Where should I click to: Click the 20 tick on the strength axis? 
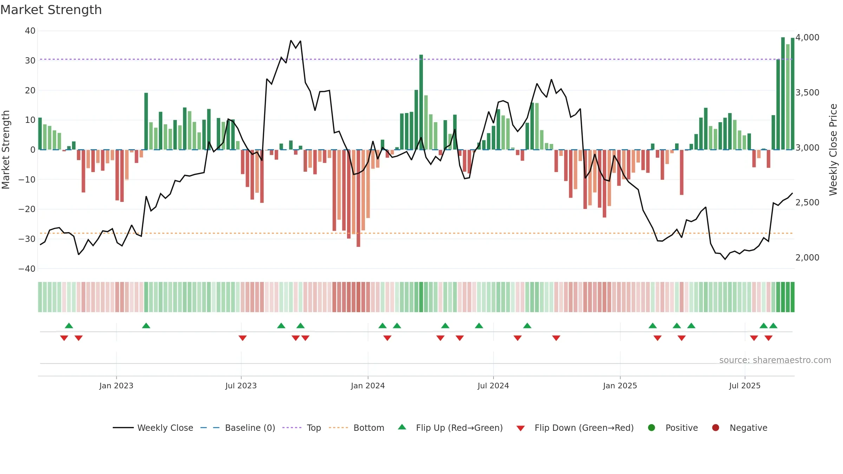tap(30, 91)
